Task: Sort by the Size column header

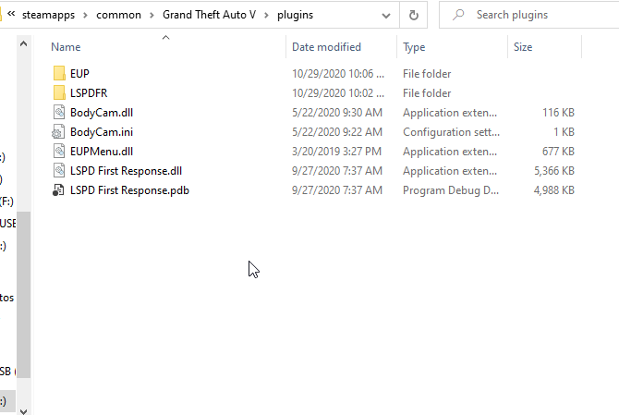Action: pyautogui.click(x=523, y=46)
